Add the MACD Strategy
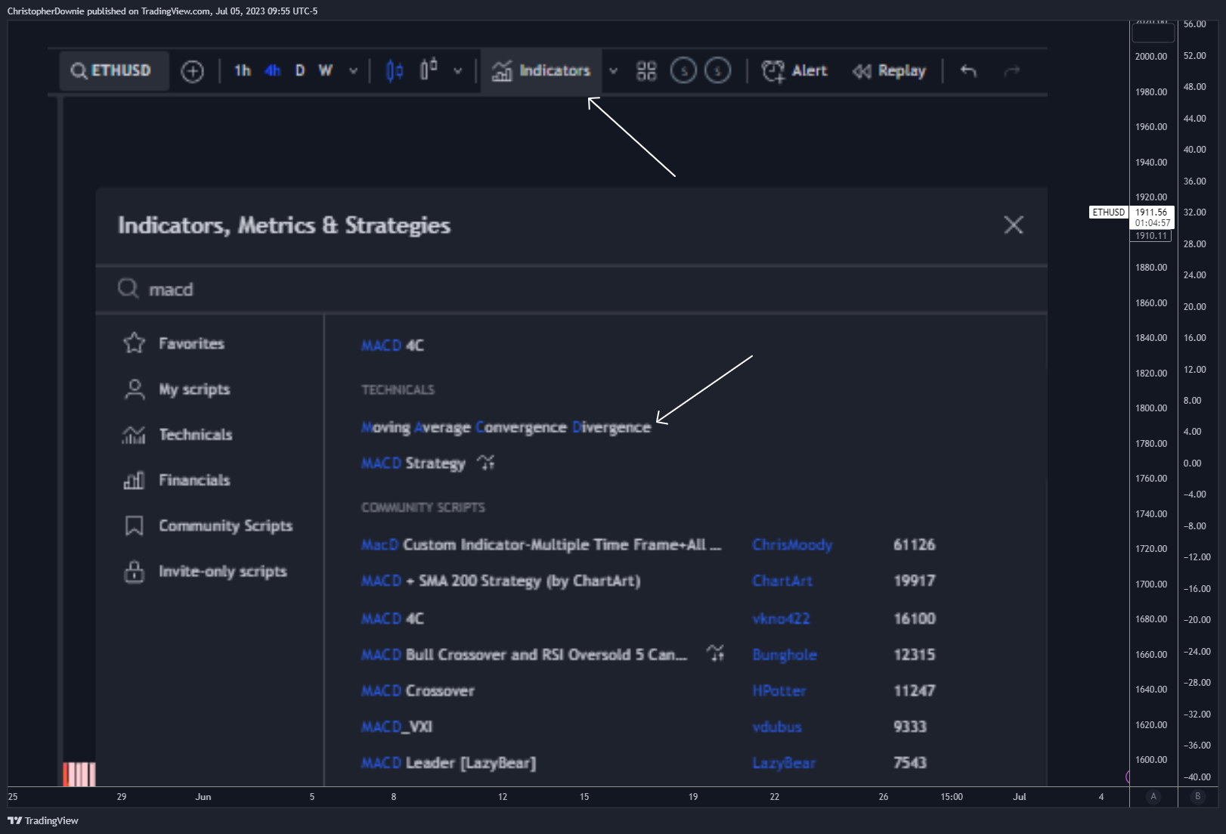 (x=413, y=463)
